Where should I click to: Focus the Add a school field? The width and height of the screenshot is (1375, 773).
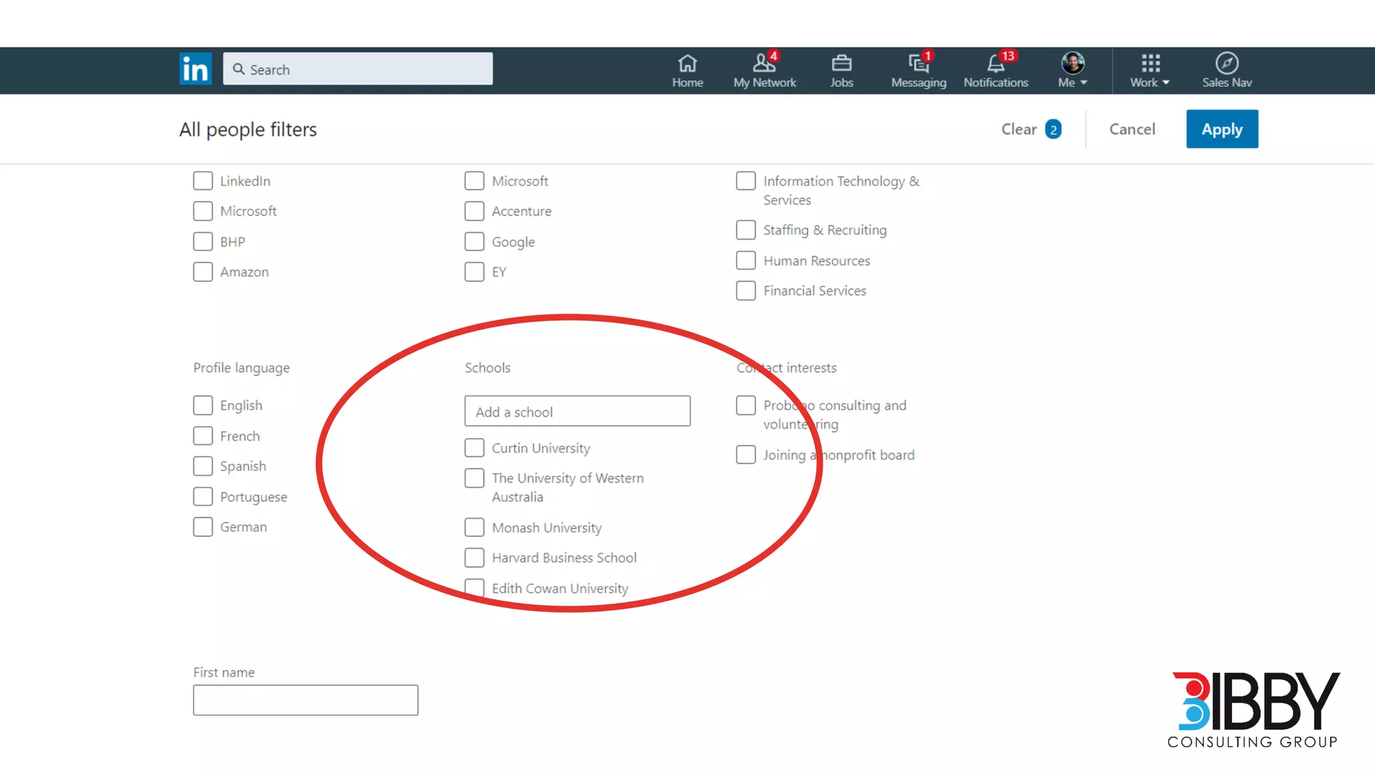coord(577,411)
